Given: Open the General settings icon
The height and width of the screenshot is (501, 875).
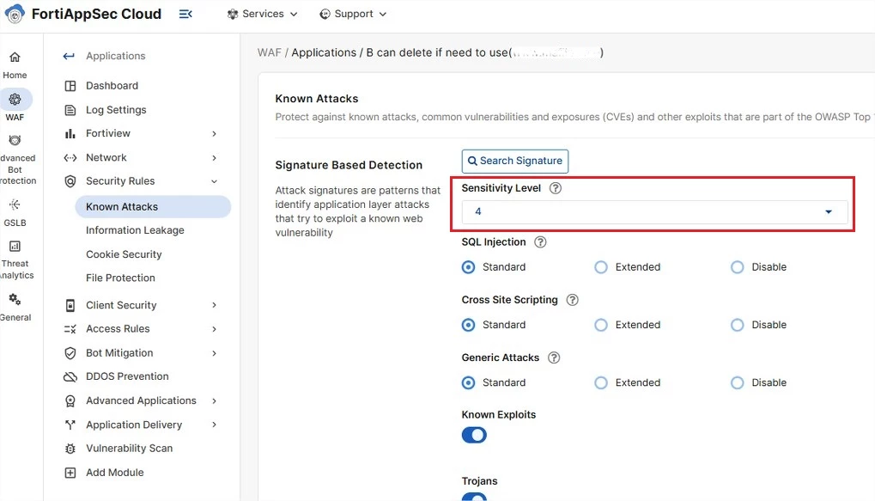Looking at the screenshot, I should (15, 299).
